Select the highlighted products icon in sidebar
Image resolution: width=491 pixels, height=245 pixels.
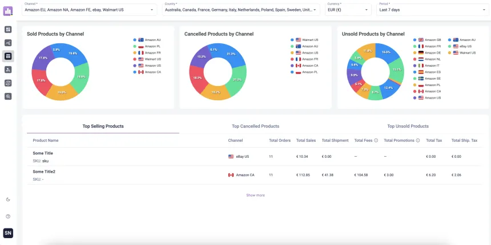[x=8, y=56]
